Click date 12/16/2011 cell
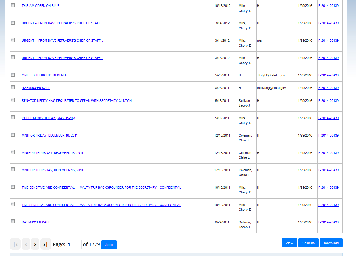 [x=222, y=135]
